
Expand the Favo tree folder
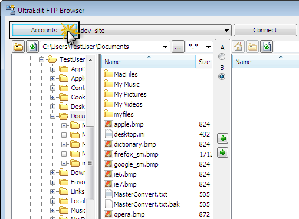coord(52,182)
